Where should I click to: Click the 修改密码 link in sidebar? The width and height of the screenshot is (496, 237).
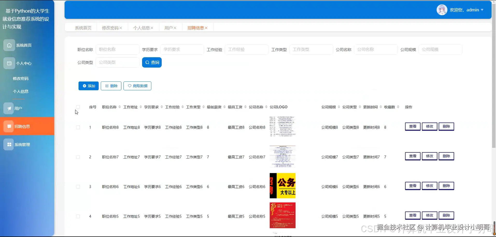pyautogui.click(x=21, y=78)
